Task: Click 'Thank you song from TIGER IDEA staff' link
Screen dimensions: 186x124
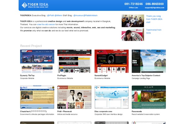Action: (154, 19)
